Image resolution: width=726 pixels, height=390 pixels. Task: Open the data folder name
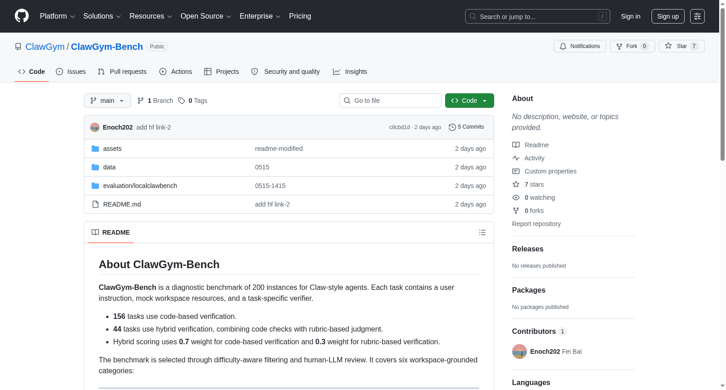[x=109, y=167]
